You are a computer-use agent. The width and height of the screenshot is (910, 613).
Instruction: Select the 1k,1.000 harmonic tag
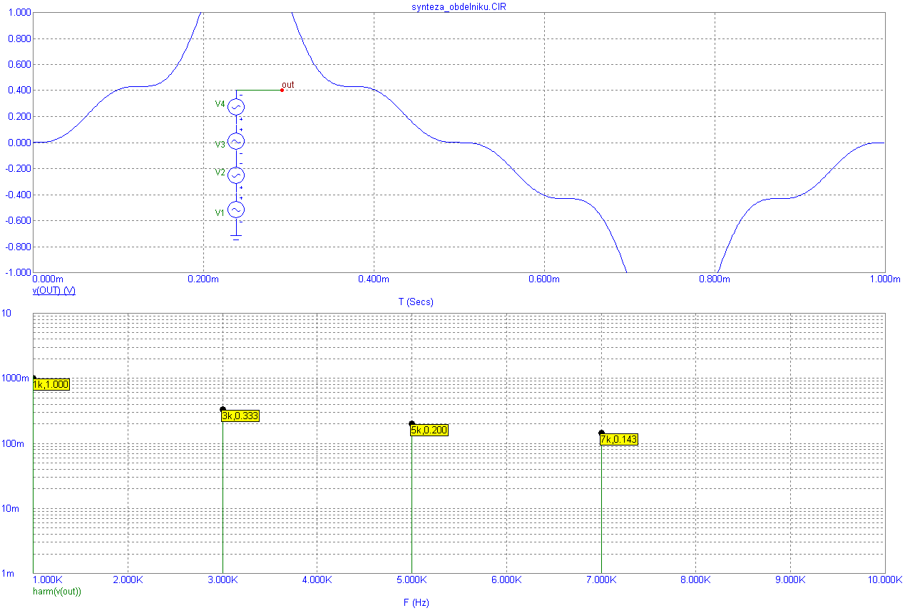pos(51,384)
